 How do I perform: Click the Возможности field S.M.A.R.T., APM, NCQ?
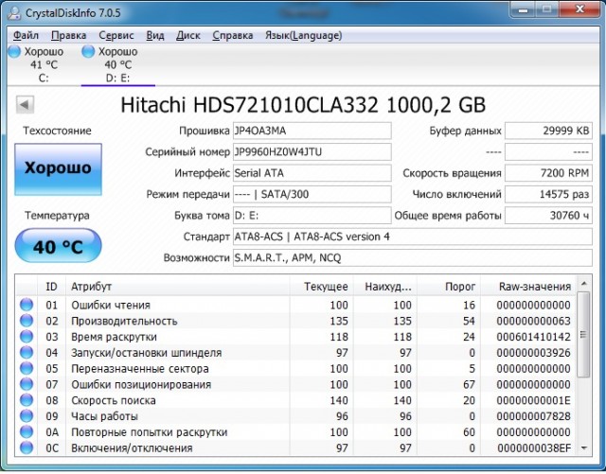coord(413,257)
